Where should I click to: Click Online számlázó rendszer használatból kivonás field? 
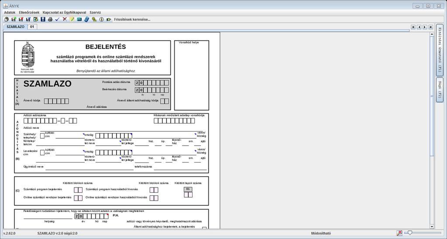(154, 198)
